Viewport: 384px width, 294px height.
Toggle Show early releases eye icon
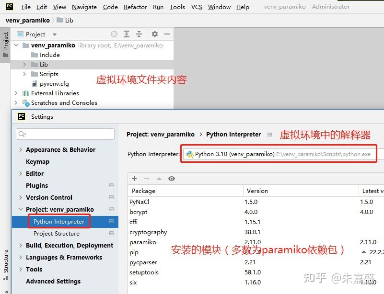click(172, 179)
